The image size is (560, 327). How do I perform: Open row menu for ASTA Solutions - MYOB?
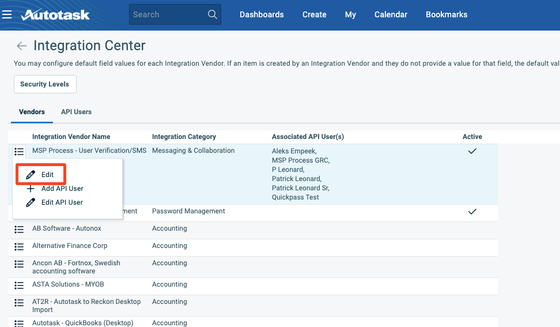click(x=19, y=285)
